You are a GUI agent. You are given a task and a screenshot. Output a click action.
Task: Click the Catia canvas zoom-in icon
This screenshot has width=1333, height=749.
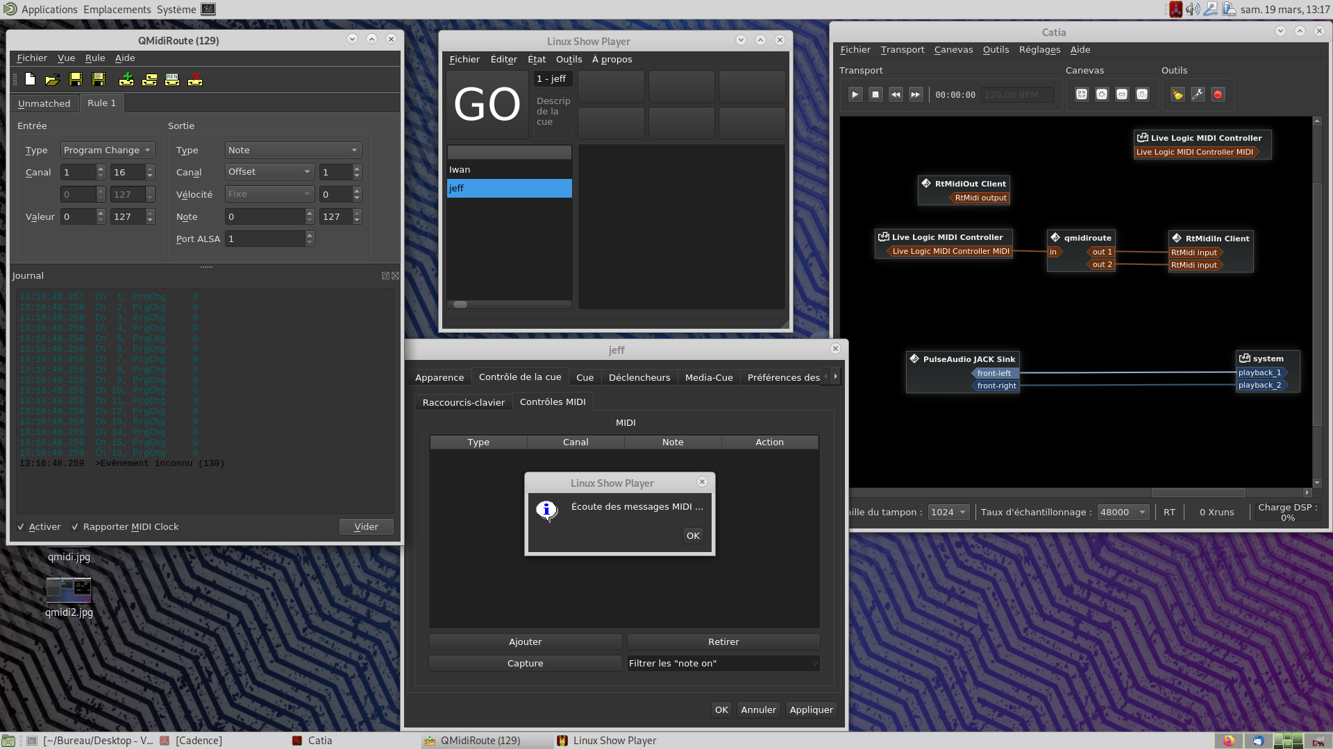[1102, 94]
